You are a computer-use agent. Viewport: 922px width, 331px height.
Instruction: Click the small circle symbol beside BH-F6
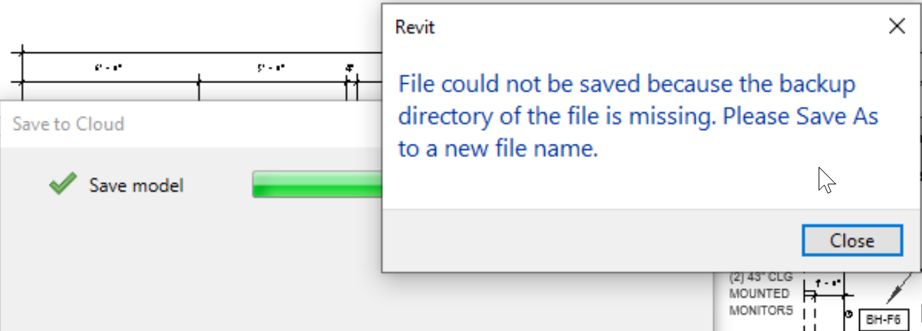(x=848, y=314)
